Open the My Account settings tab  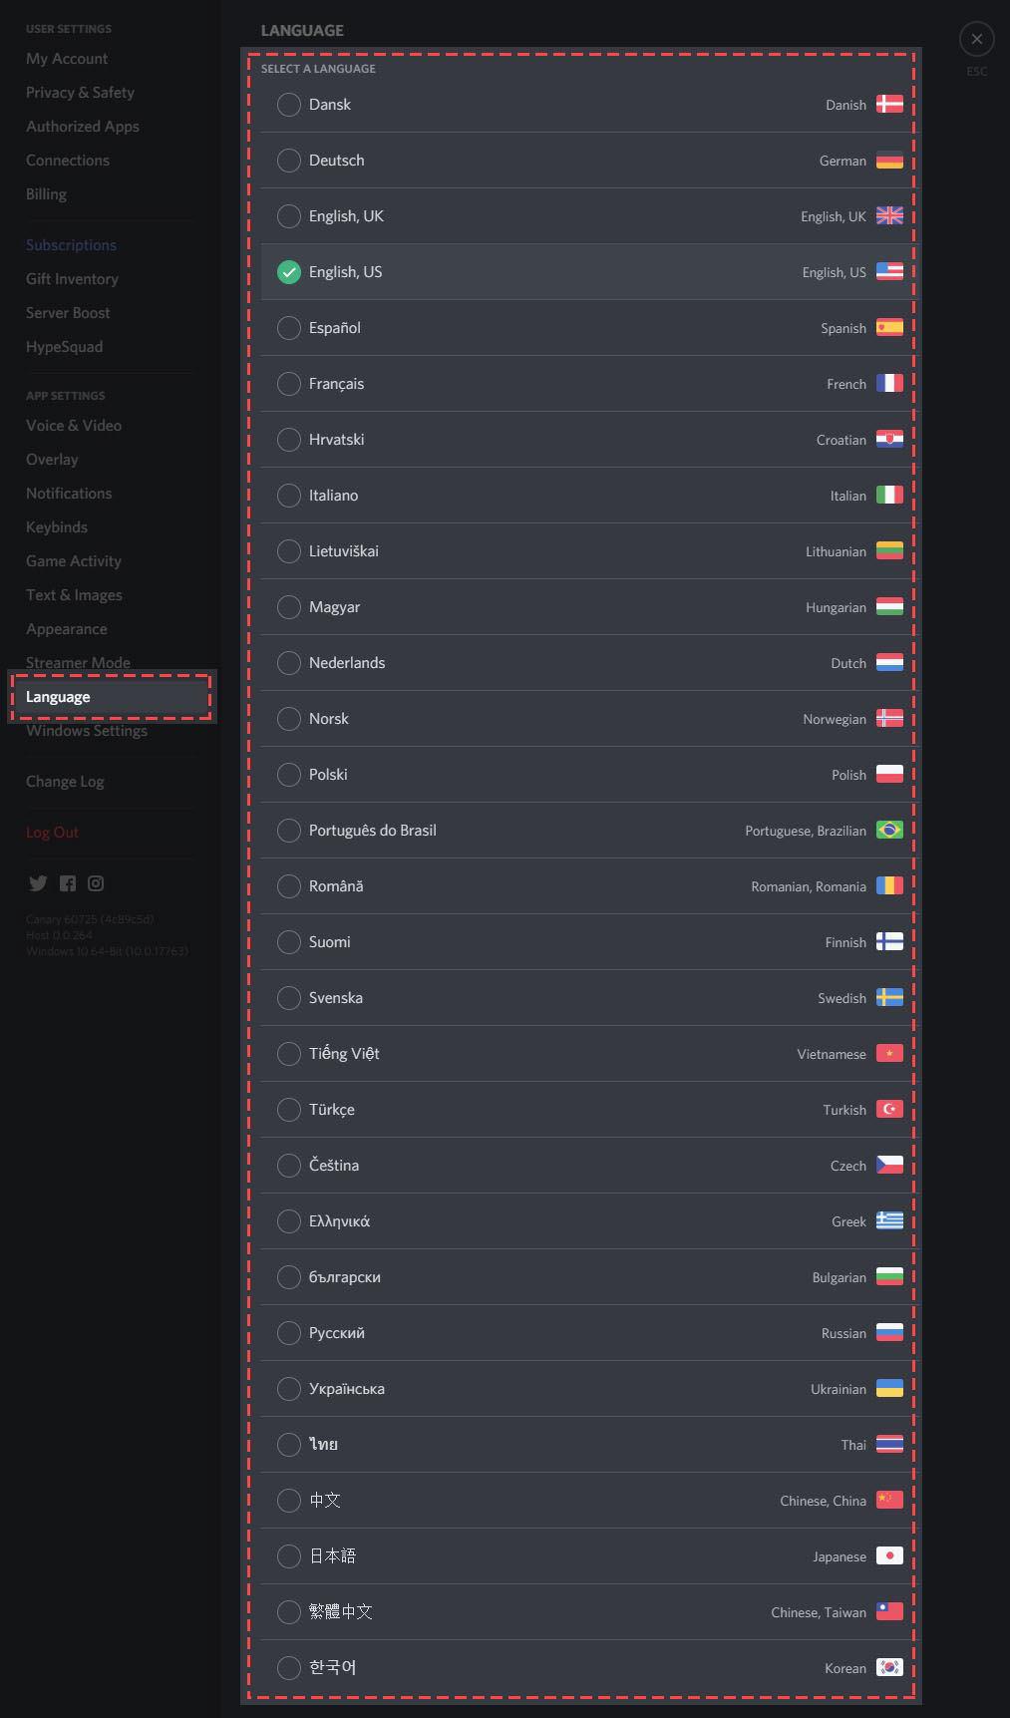[67, 59]
